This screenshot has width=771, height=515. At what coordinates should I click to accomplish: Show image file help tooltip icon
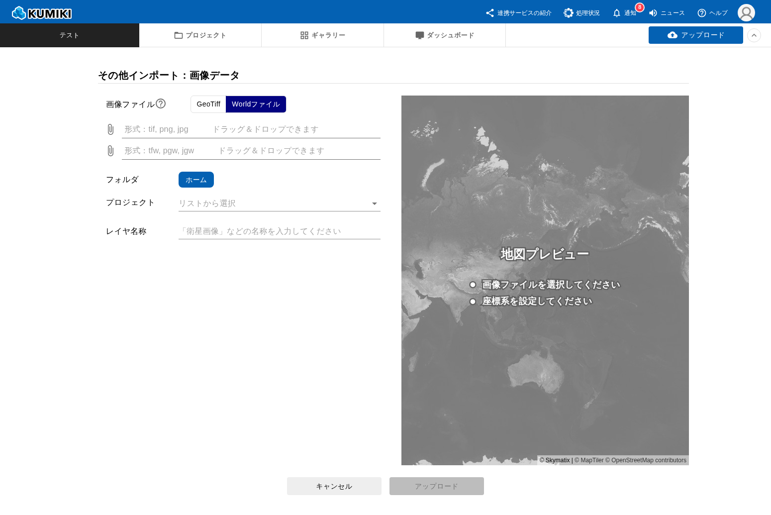tap(161, 103)
